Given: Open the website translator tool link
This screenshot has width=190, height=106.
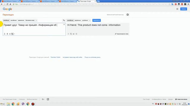Looking at the screenshot, I should (x=72, y=57).
